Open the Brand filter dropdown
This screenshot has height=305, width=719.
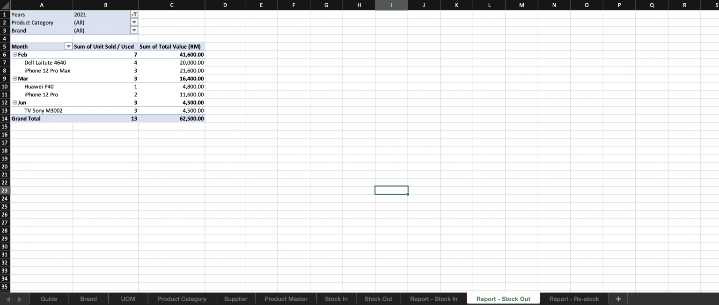click(134, 30)
